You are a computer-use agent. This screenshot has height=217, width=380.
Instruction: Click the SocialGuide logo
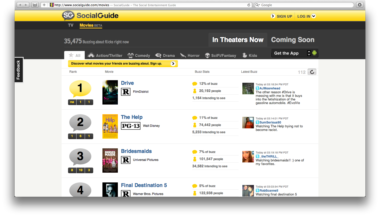[90, 16]
